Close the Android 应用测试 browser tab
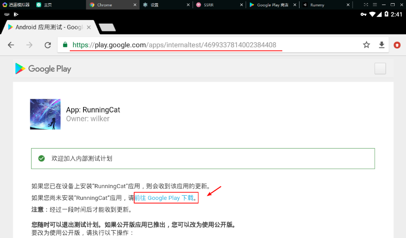Viewport: 406px width, 238px height. (x=89, y=27)
